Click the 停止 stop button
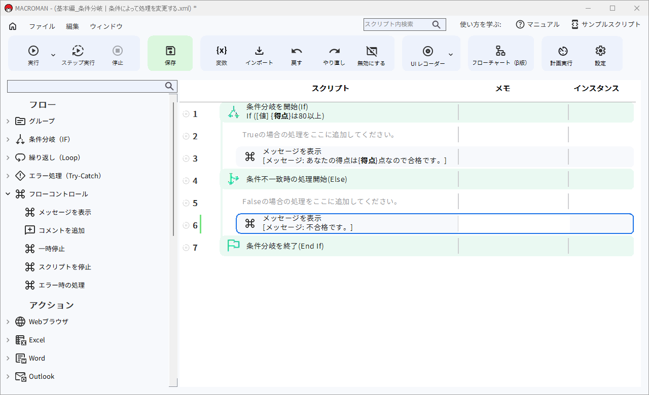Viewport: 649px width, 395px height. tap(118, 55)
